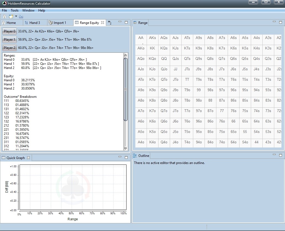
Task: Click the import toolbar icon
Action: [21, 16]
